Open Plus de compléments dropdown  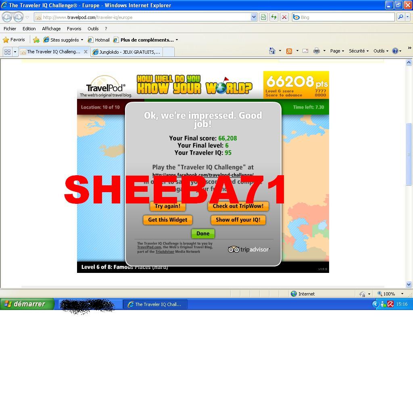(x=146, y=40)
